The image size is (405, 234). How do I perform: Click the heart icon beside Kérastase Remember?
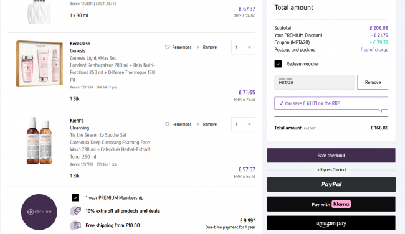168,47
